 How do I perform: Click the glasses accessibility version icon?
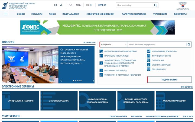[x=70, y=5]
